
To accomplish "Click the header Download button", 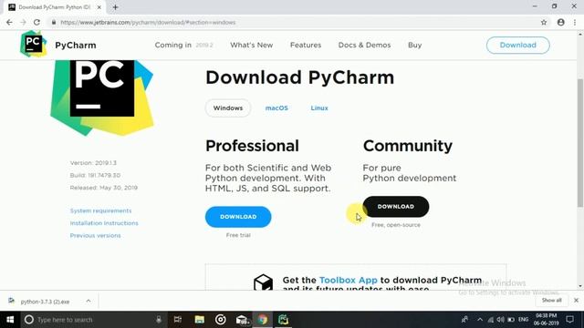I will 517,45.
